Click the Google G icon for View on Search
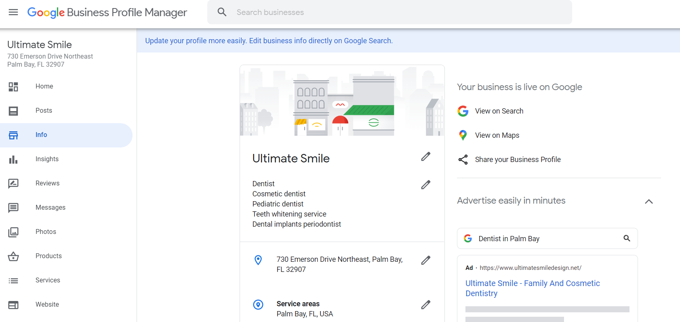The image size is (680, 322). (x=463, y=111)
